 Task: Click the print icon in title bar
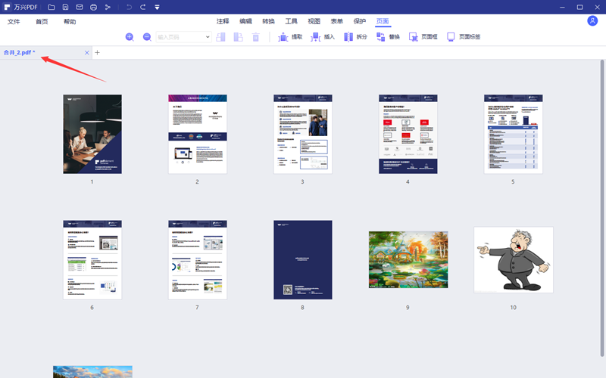[x=93, y=7]
